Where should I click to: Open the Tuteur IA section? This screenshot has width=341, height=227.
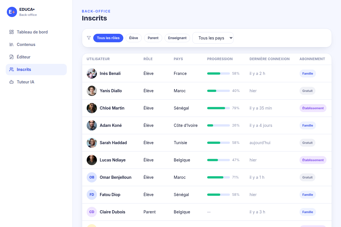tap(36, 82)
